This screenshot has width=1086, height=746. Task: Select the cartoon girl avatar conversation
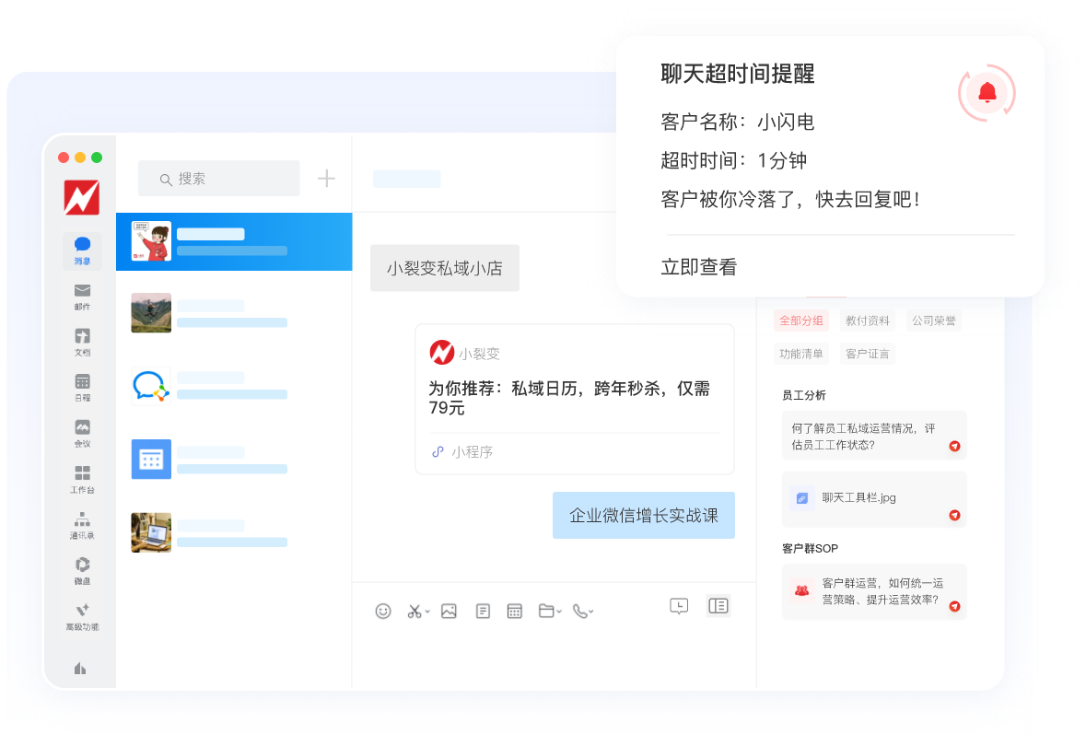tap(234, 241)
